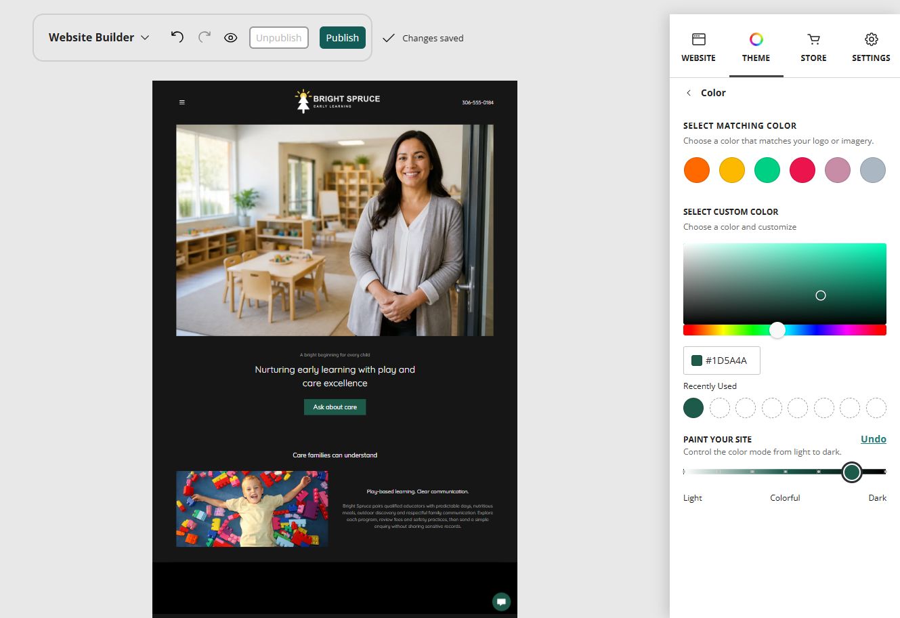Click the Publish button
Image resolution: width=900 pixels, height=618 pixels.
pyautogui.click(x=343, y=38)
